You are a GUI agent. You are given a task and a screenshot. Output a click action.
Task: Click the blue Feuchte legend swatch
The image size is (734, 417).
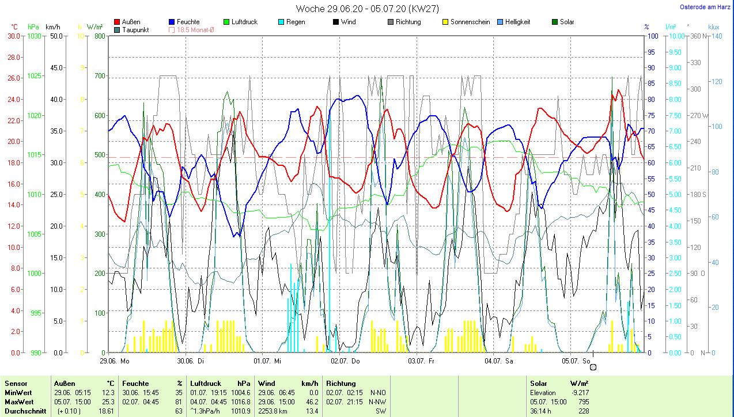(172, 22)
